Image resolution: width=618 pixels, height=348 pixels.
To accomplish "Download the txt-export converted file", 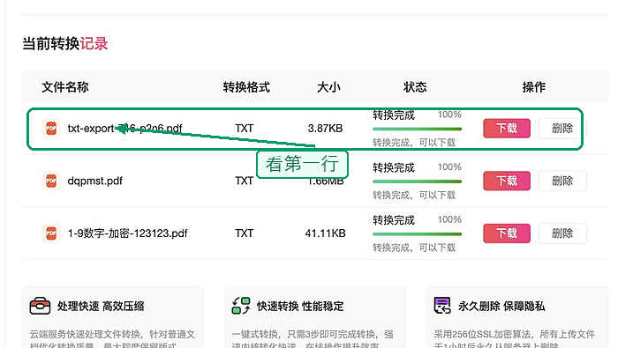I will (x=507, y=129).
